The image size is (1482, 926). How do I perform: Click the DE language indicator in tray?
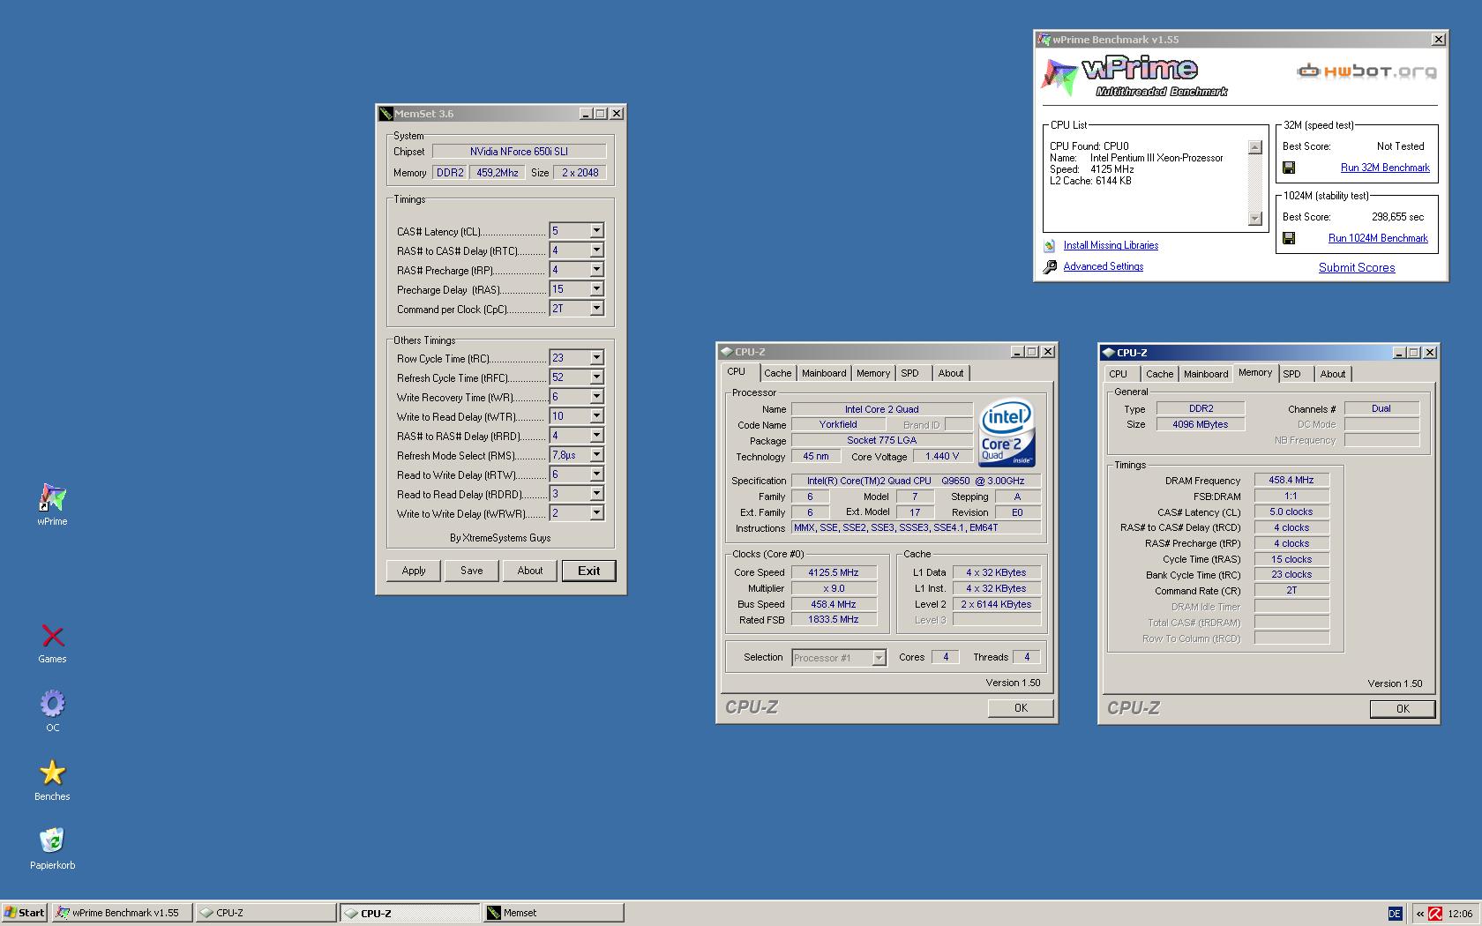click(1395, 914)
